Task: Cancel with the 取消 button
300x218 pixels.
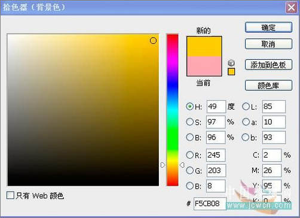Action: [268, 44]
